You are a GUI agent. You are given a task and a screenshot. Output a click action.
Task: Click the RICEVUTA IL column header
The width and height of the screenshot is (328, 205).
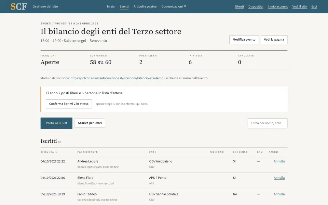(x=49, y=152)
